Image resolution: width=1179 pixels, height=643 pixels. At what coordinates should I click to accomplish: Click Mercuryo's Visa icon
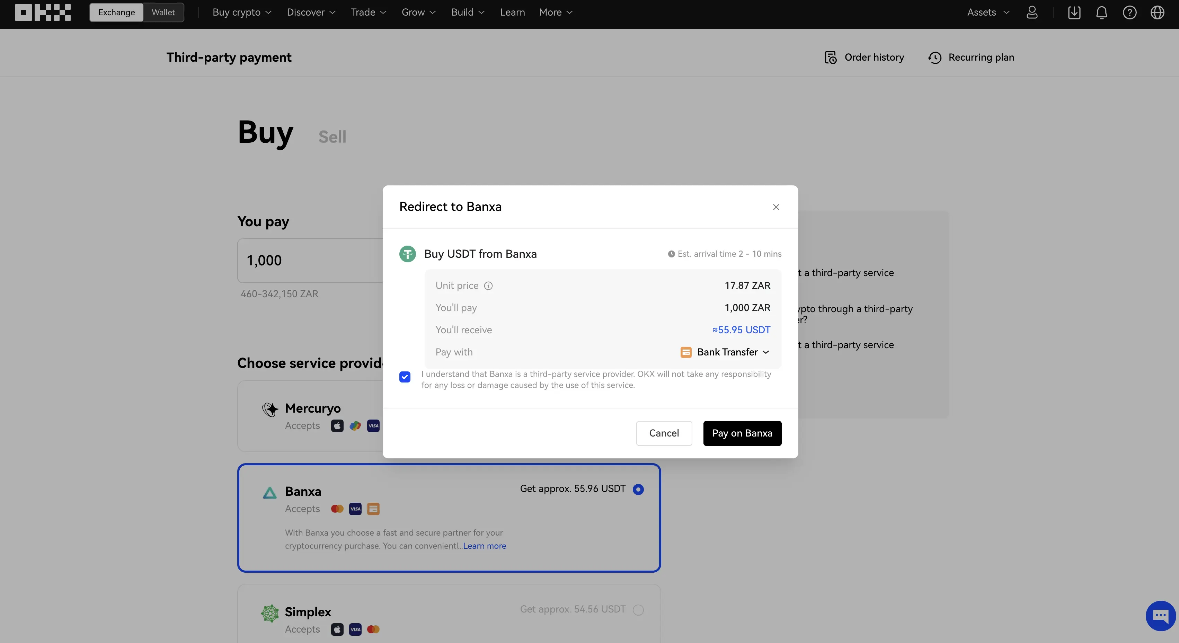373,426
